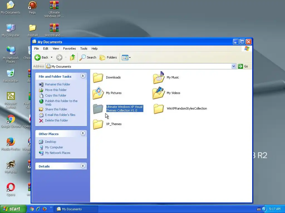This screenshot has height=213, width=285.
Task: Open the Back history dropdown arrow
Action: pyautogui.click(x=51, y=57)
